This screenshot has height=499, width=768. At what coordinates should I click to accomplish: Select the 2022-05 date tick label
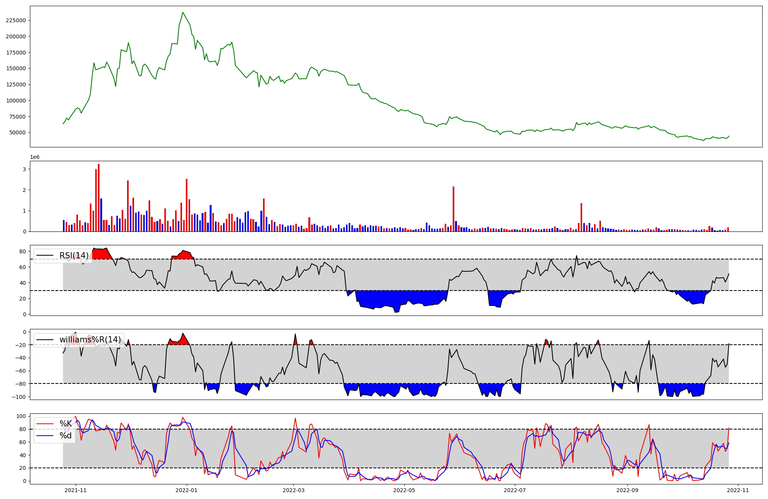[404, 490]
